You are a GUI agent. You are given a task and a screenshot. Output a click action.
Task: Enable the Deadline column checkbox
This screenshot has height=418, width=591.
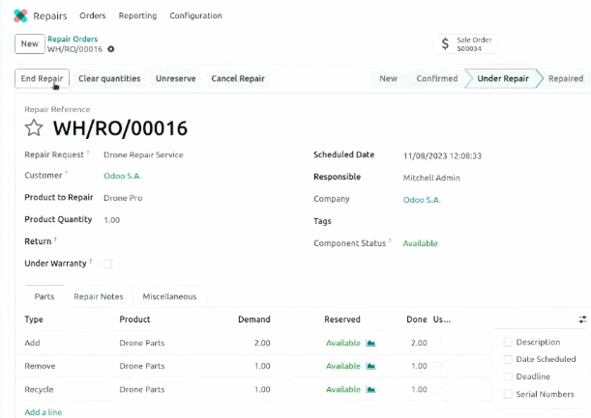508,376
